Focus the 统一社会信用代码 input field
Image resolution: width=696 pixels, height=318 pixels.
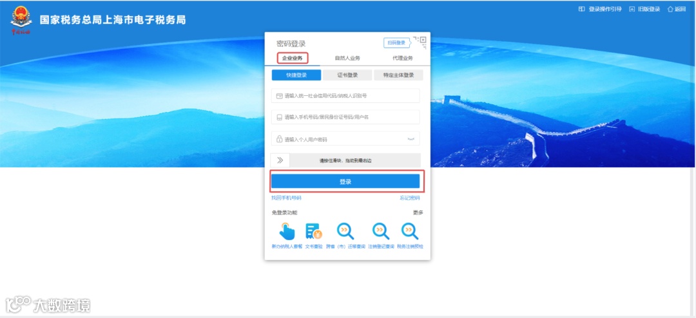(345, 95)
